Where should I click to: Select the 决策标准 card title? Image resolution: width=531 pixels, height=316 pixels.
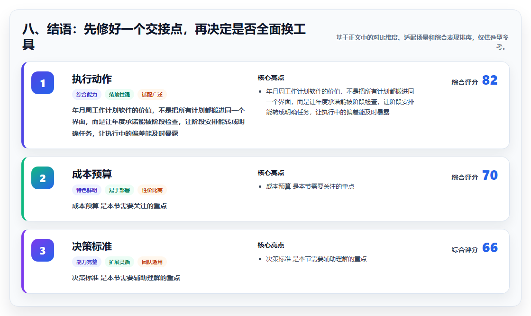tap(92, 247)
